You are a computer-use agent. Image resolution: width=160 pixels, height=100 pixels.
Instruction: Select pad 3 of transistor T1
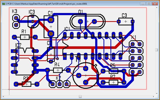coord(85,82)
